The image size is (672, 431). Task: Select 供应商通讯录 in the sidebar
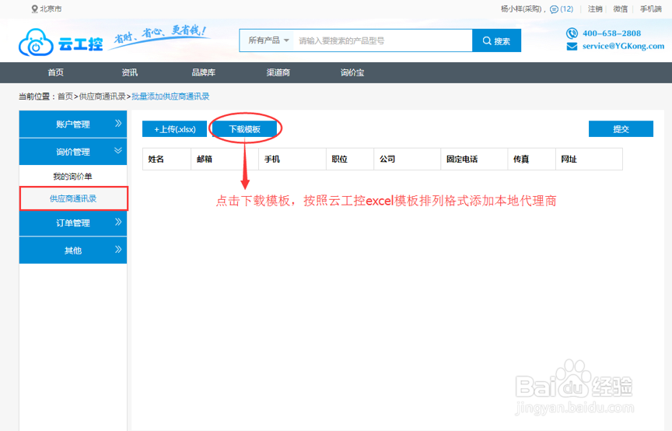[x=73, y=198]
